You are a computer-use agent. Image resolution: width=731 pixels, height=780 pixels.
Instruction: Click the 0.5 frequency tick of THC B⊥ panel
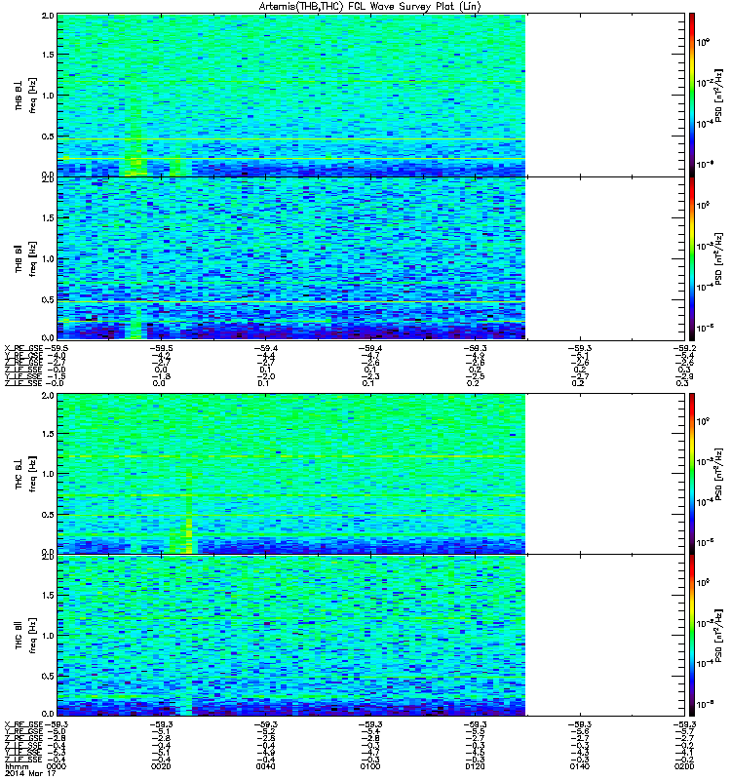click(x=48, y=515)
